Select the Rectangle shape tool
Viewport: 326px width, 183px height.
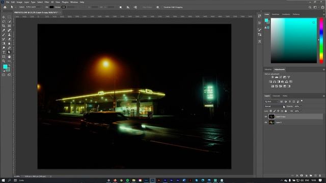(x=4, y=56)
